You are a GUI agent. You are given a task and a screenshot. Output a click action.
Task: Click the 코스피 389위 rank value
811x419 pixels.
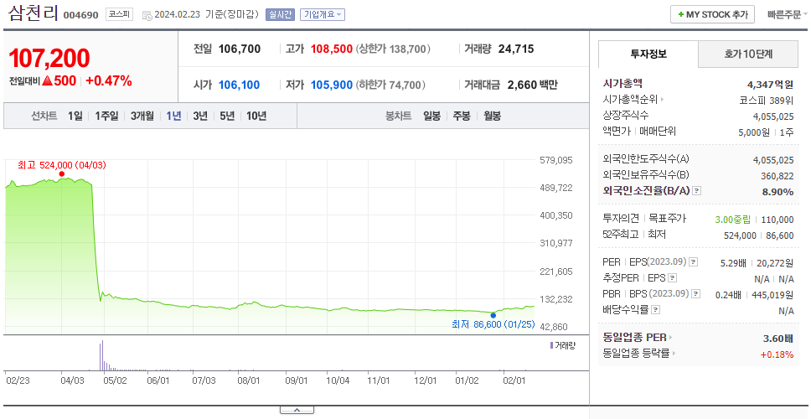tap(767, 100)
